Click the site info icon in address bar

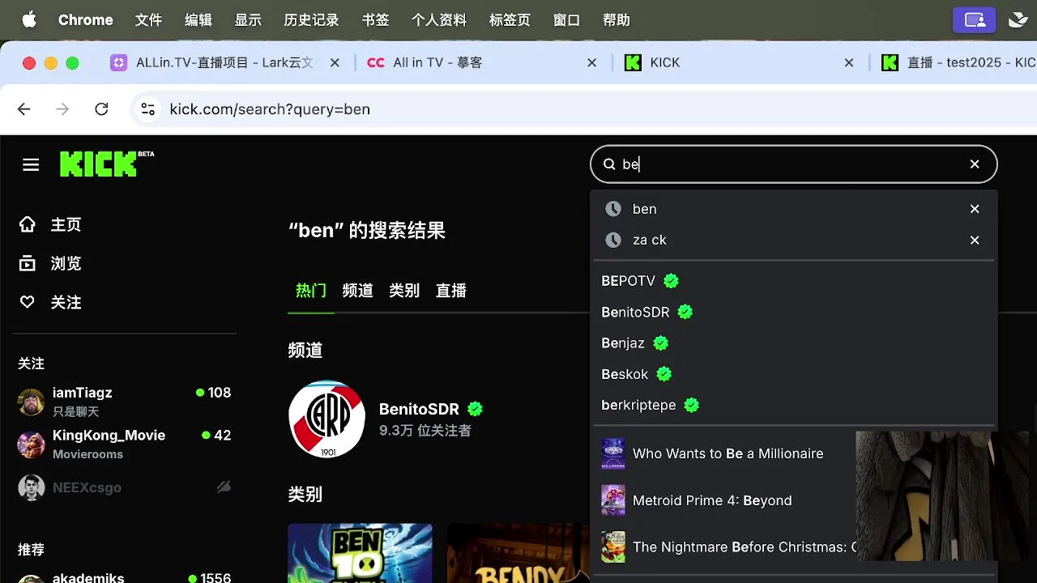[x=147, y=109]
